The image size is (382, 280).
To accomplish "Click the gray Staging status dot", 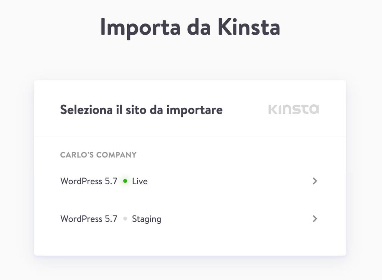I will point(125,218).
